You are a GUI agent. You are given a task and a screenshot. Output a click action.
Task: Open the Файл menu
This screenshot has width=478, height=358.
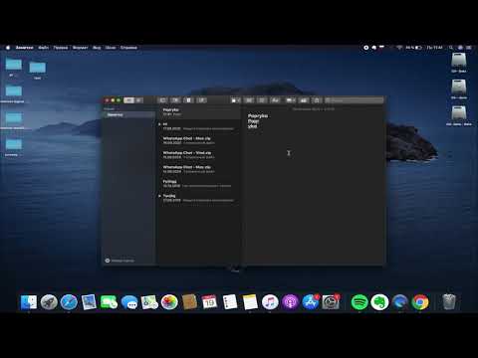point(44,48)
